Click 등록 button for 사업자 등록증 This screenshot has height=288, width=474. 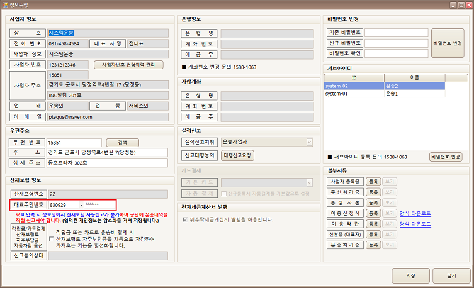pos(373,181)
